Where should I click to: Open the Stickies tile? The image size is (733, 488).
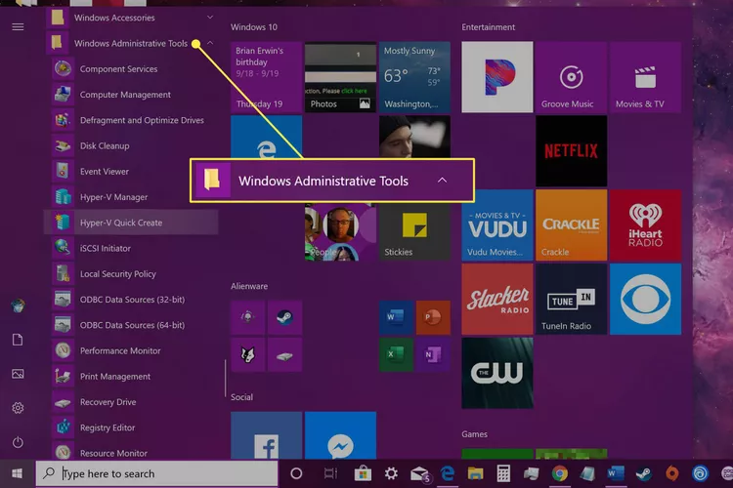pyautogui.click(x=414, y=231)
